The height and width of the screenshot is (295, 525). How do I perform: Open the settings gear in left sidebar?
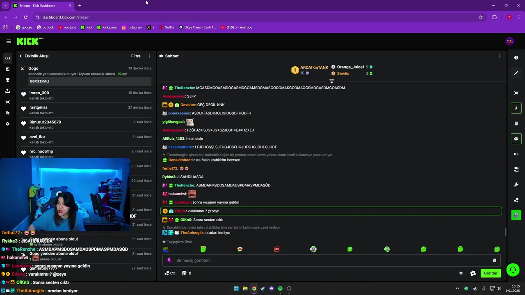click(7, 124)
